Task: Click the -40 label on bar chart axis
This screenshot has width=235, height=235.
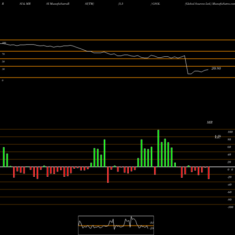Action: [229, 185]
